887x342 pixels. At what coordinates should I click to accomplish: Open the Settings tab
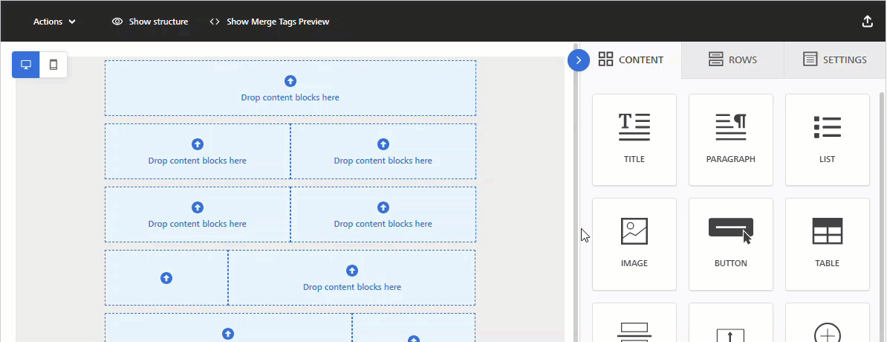(x=834, y=59)
